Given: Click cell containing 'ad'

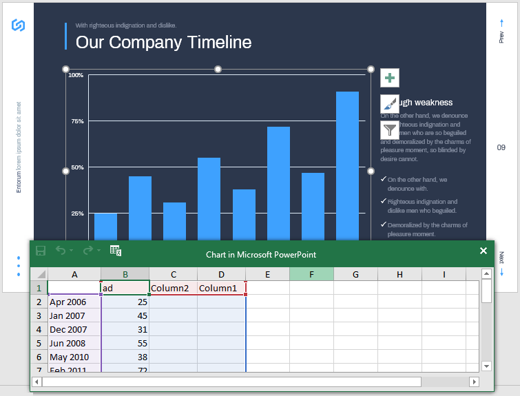Looking at the screenshot, I should pos(125,288).
